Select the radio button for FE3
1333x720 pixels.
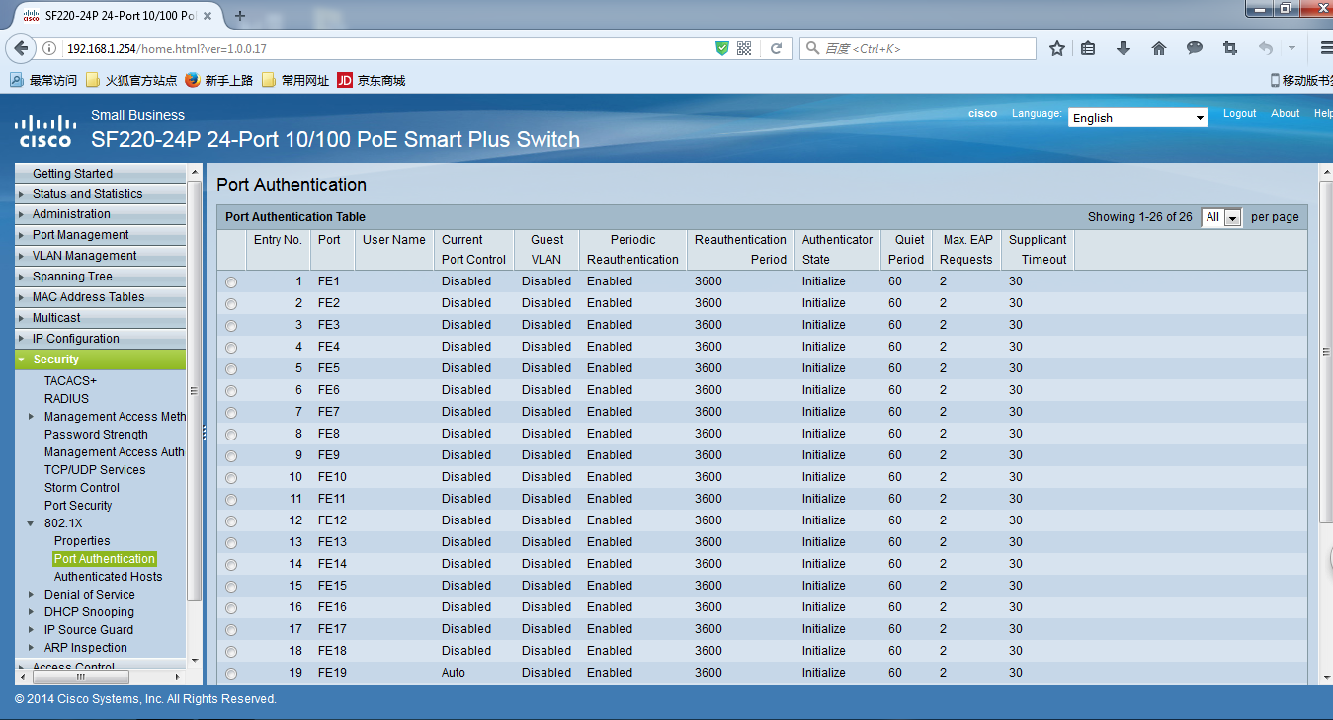[231, 326]
